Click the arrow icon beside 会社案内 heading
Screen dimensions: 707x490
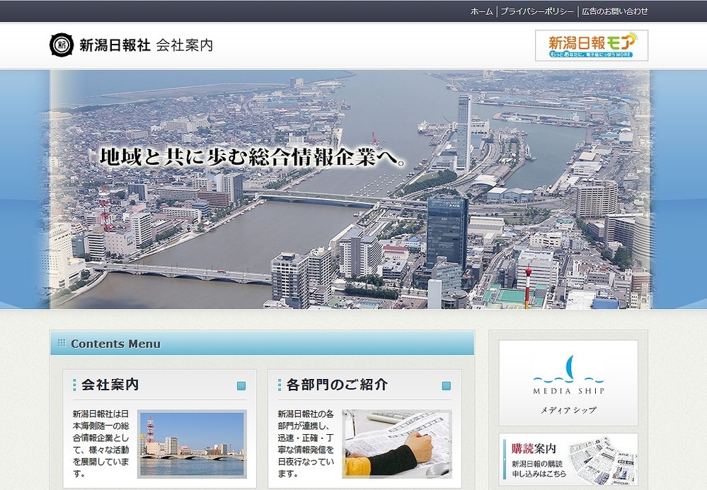pos(241,386)
